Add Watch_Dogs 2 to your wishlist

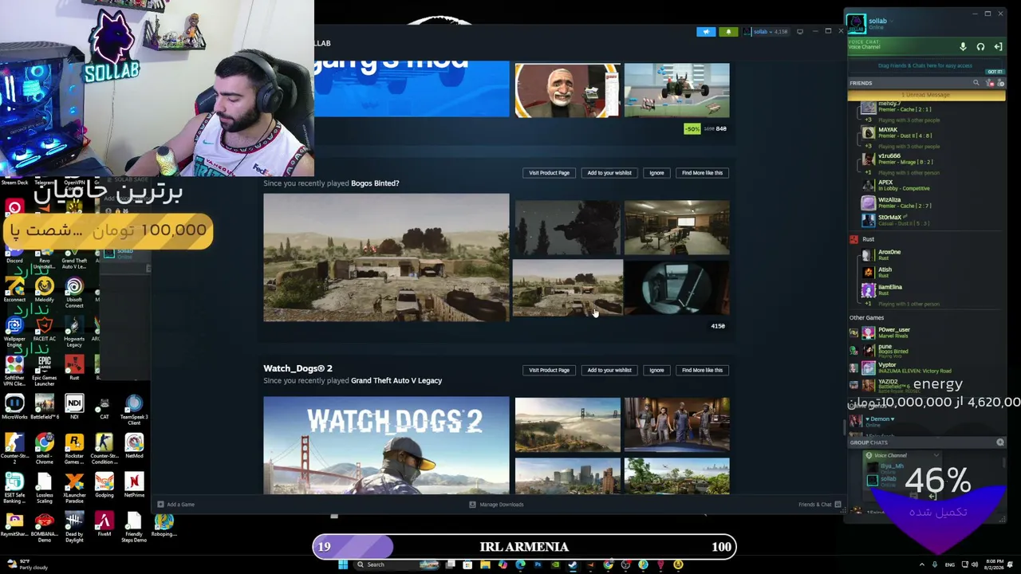609,370
